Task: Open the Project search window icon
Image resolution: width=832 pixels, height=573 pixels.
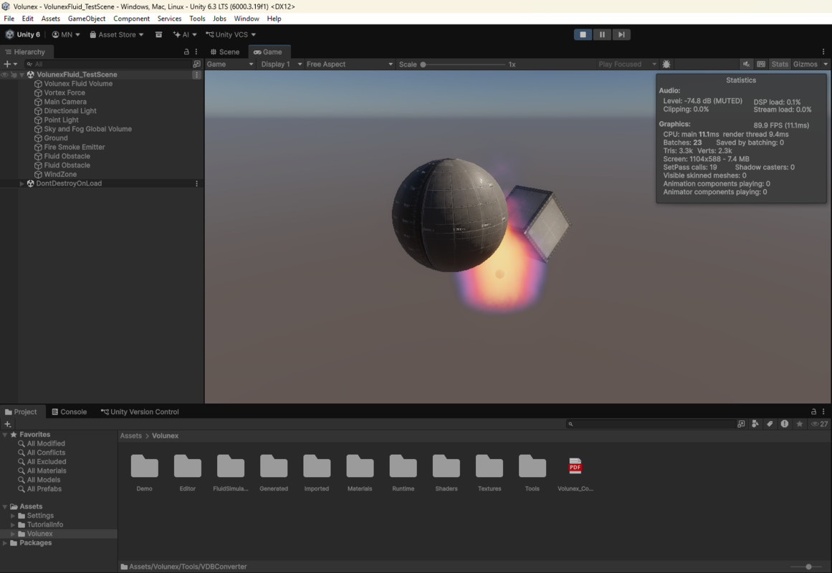Action: (x=741, y=424)
